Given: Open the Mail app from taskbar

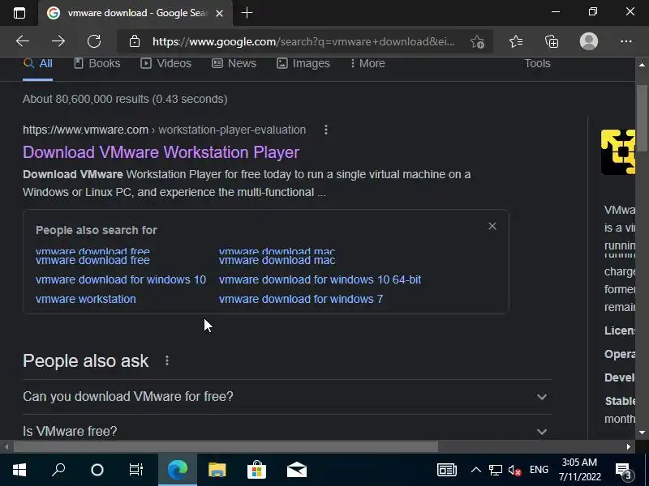Looking at the screenshot, I should click(297, 471).
